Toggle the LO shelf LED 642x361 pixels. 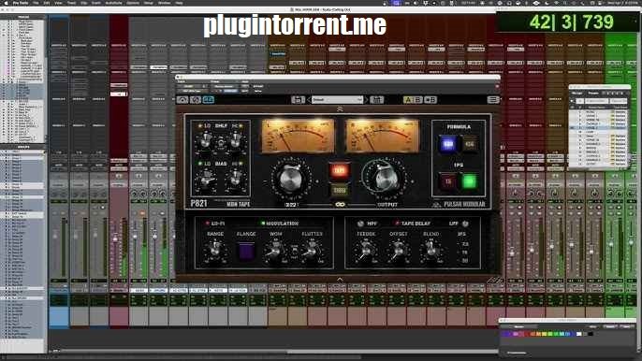200,125
